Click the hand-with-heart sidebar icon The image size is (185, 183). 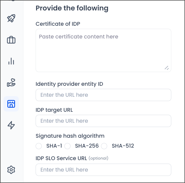(x=11, y=83)
